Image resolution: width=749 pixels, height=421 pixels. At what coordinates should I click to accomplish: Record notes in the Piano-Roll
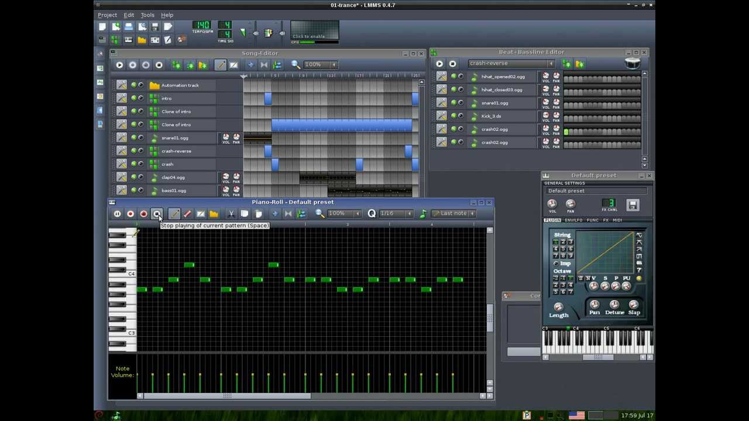(x=130, y=213)
